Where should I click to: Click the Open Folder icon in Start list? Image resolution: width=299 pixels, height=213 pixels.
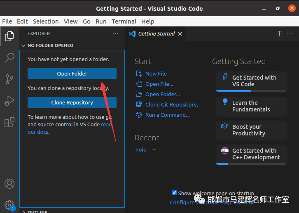139,94
